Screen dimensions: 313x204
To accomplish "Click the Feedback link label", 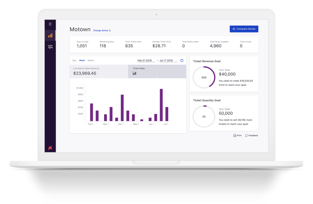I will 253,135.
